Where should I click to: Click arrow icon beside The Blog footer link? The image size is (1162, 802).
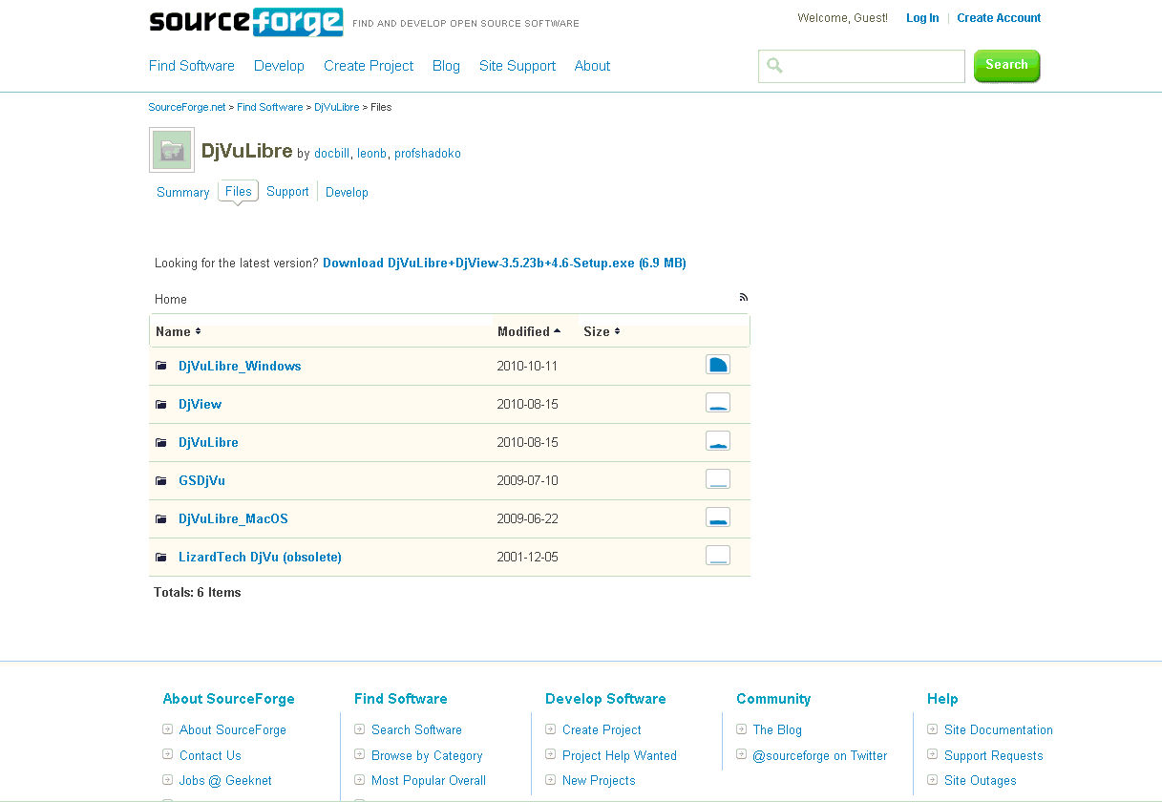tap(742, 729)
